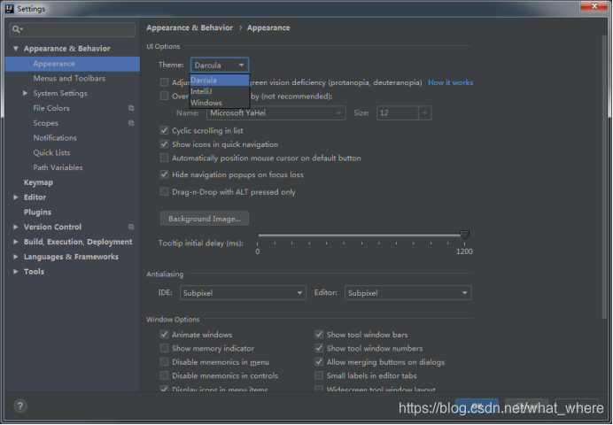Image resolution: width=613 pixels, height=425 pixels.
Task: Click the settings search input field
Action: pyautogui.click(x=73, y=29)
